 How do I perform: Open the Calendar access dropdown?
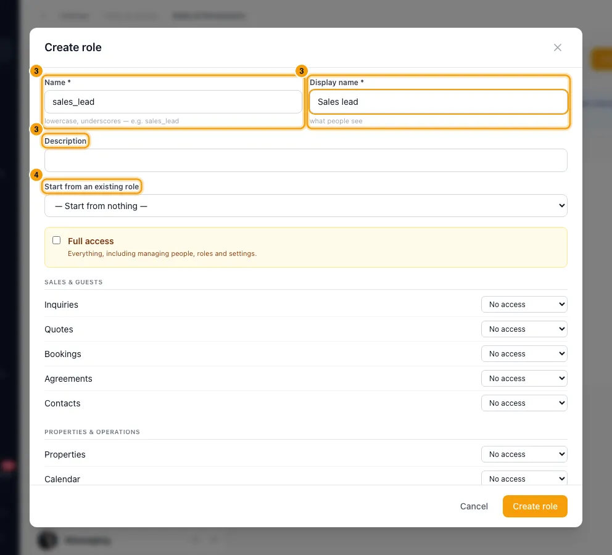pos(524,479)
